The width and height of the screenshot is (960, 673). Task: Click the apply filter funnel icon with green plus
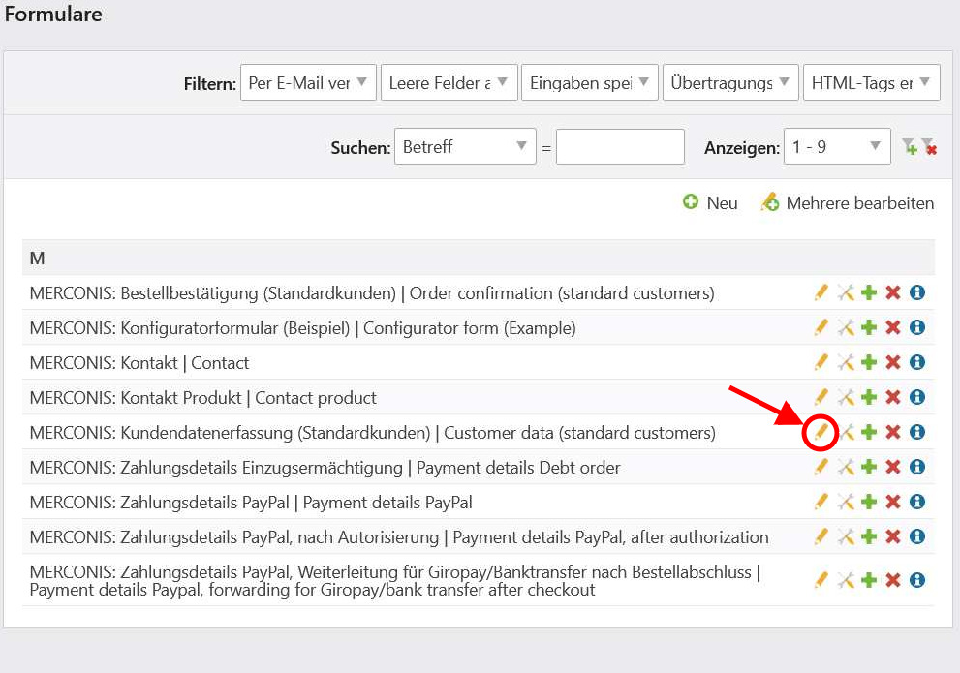[x=910, y=146]
